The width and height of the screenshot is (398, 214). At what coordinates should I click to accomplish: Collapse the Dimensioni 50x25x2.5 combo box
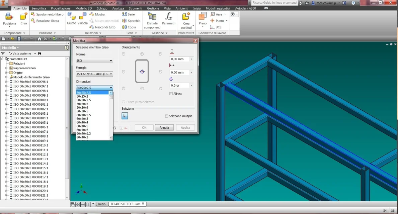click(x=94, y=88)
